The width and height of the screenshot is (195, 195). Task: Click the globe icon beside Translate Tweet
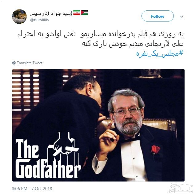(14, 63)
